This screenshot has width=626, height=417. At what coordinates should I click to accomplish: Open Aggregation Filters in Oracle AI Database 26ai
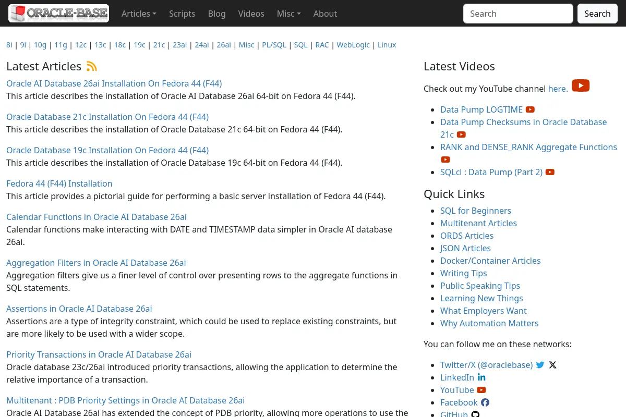pyautogui.click(x=96, y=263)
